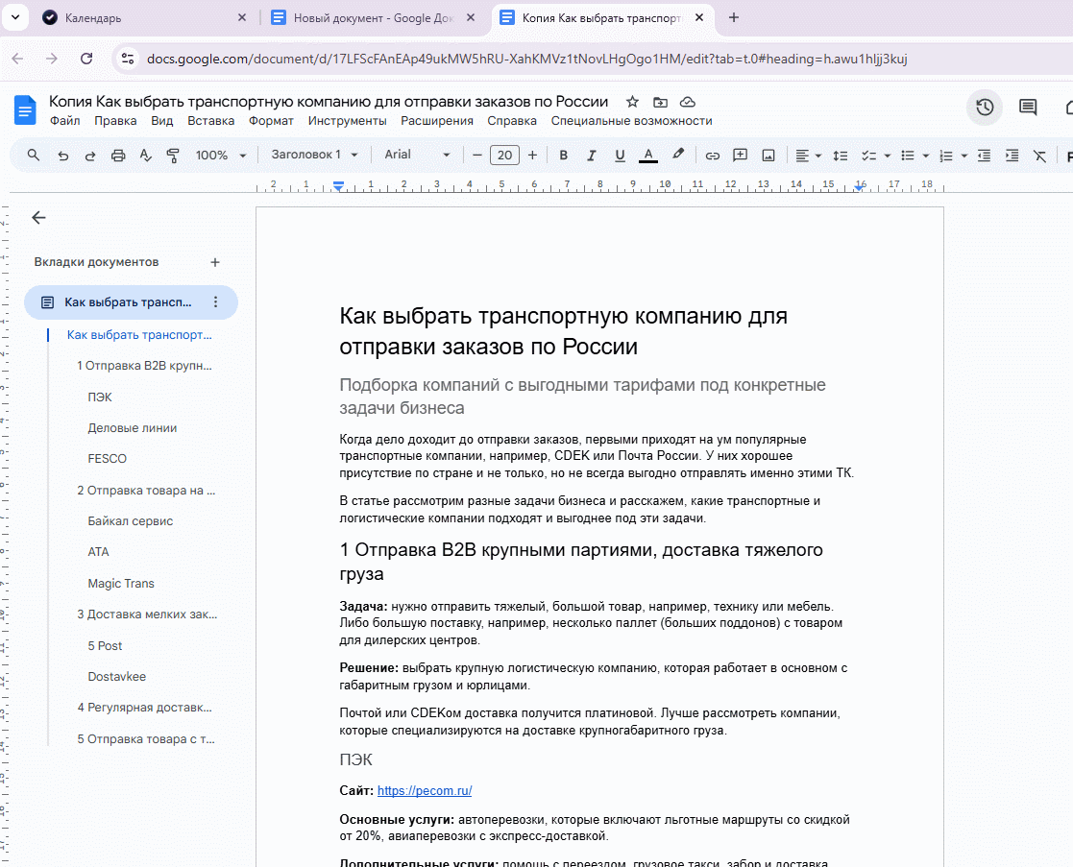
Task: Check cloud save status icon
Action: coord(688,102)
